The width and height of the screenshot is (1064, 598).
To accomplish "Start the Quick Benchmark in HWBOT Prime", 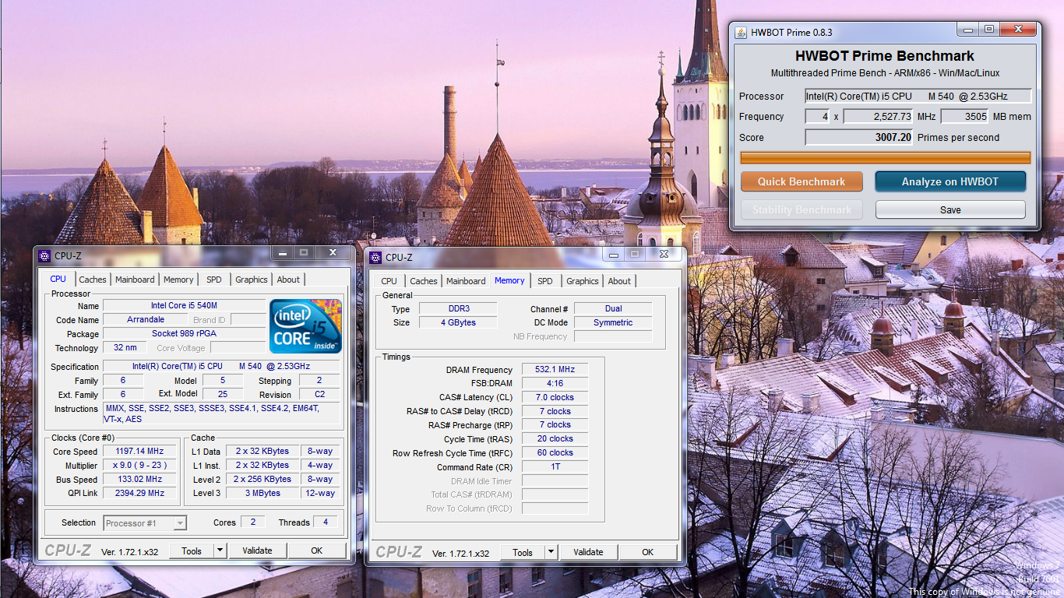I will point(802,181).
